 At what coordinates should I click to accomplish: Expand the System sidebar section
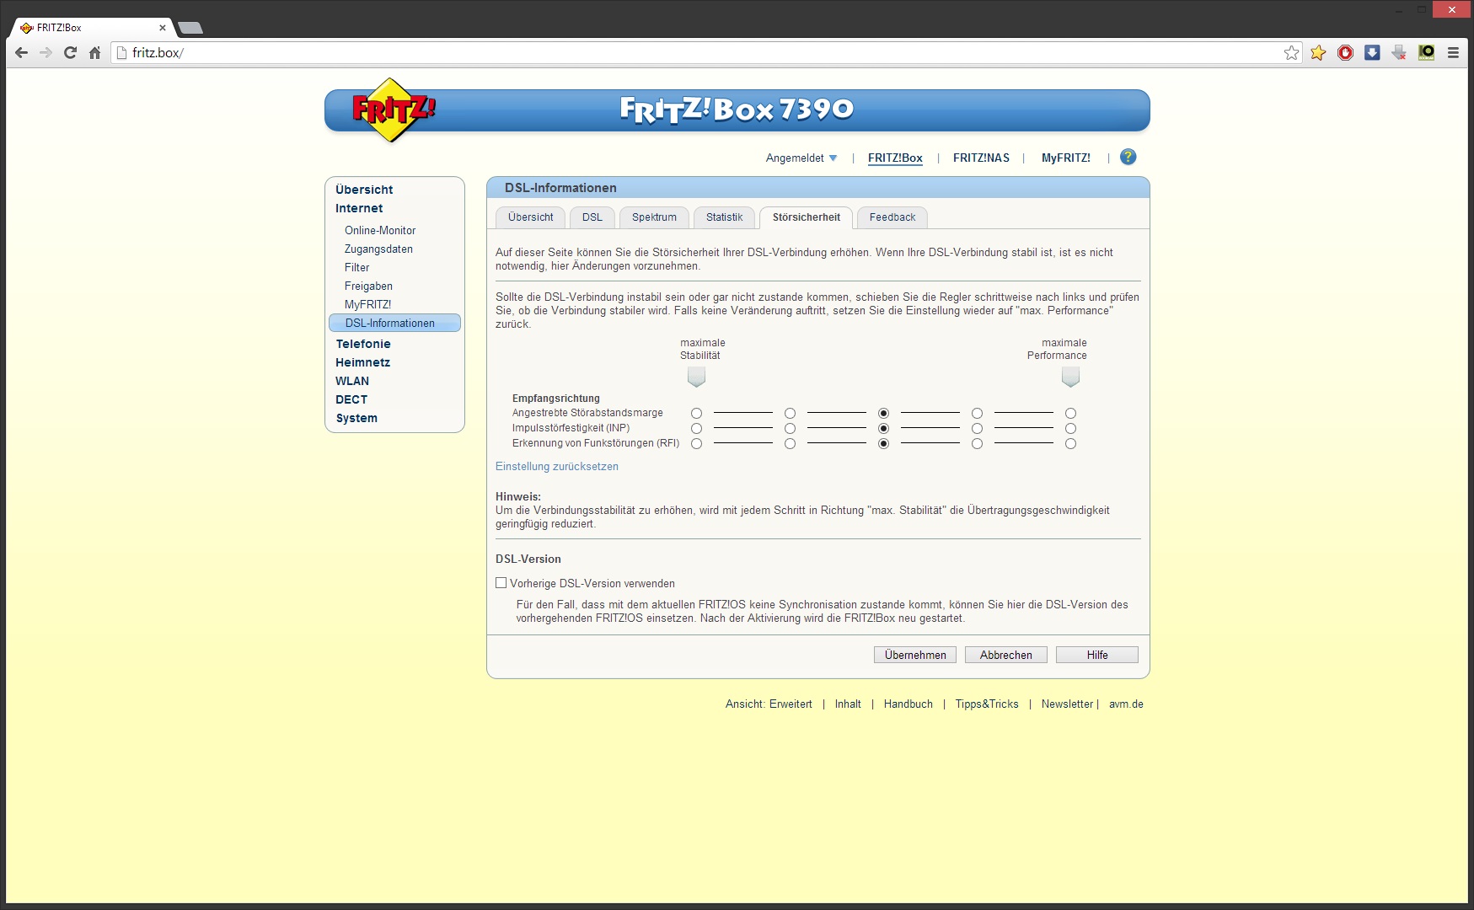click(356, 418)
